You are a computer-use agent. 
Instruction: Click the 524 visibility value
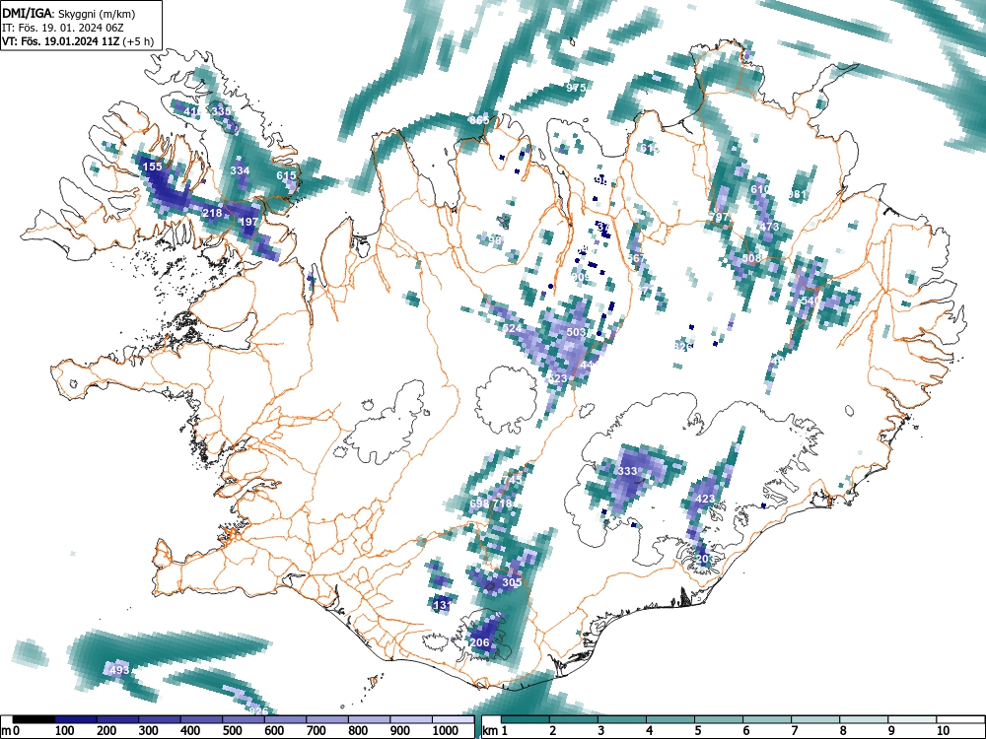pos(513,328)
